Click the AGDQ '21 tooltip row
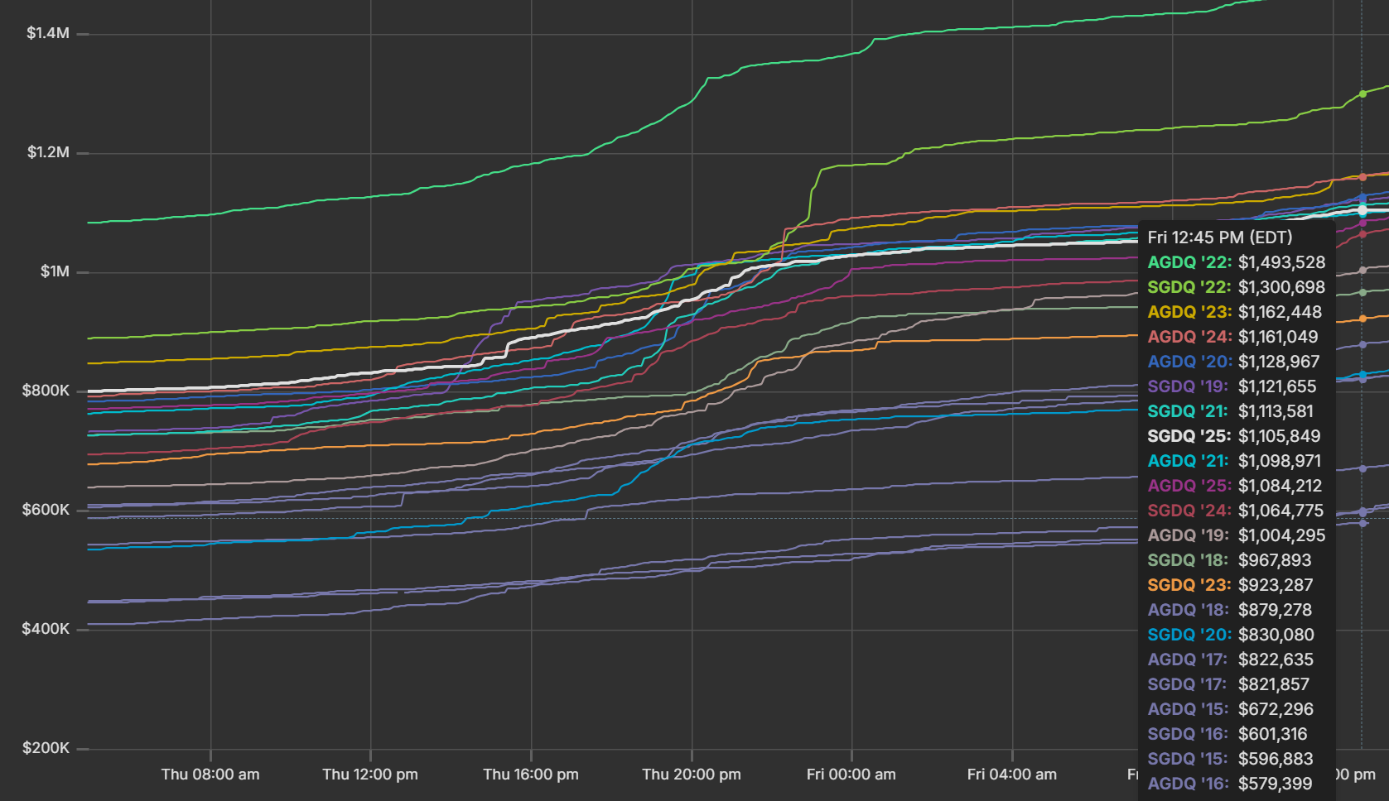 (1234, 461)
